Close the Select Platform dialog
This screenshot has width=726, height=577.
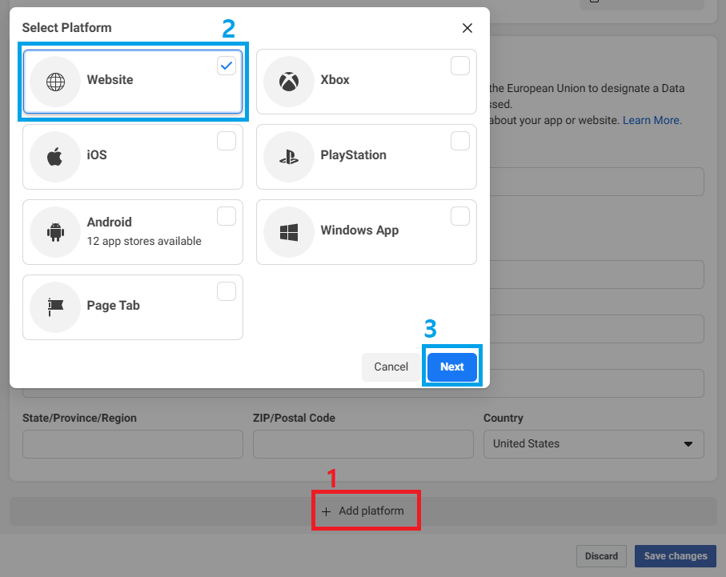[x=467, y=28]
